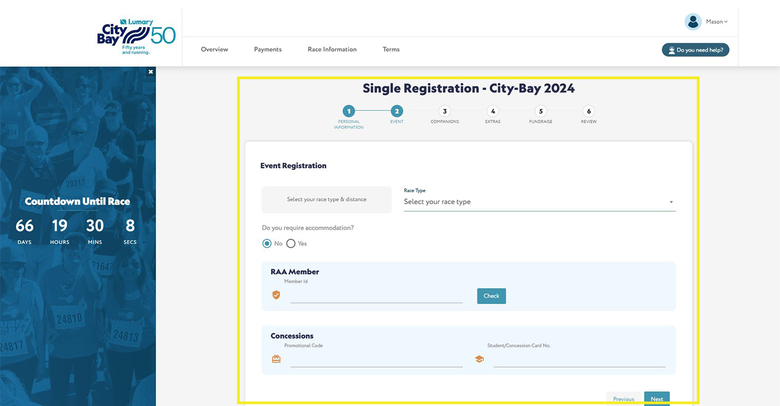Click the student graduation cap icon
Image resolution: width=780 pixels, height=406 pixels.
coord(479,359)
